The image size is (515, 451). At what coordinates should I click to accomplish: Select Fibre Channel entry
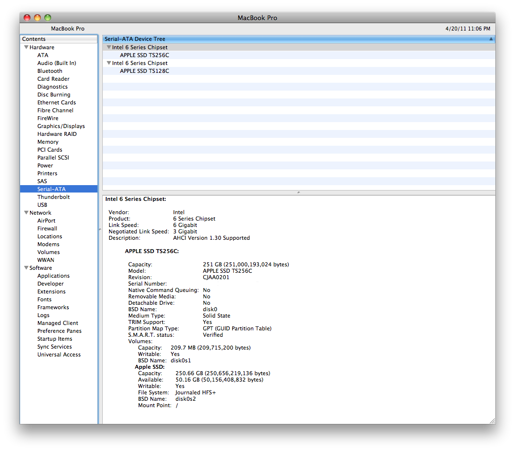[55, 110]
